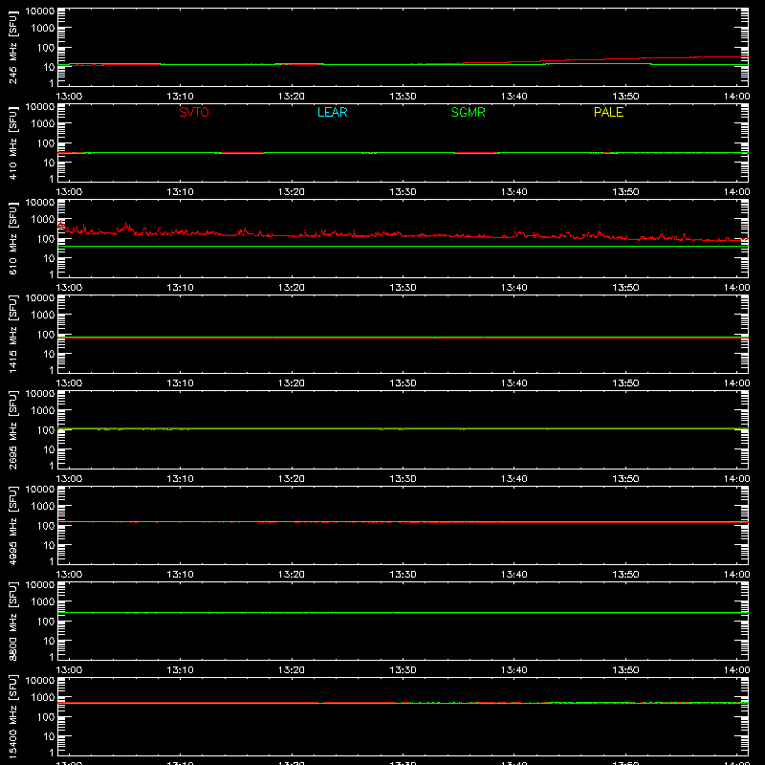The width and height of the screenshot is (765, 765).
Task: Click the 13:30 tick label below the 610 MHz panel
Action: click(x=403, y=288)
